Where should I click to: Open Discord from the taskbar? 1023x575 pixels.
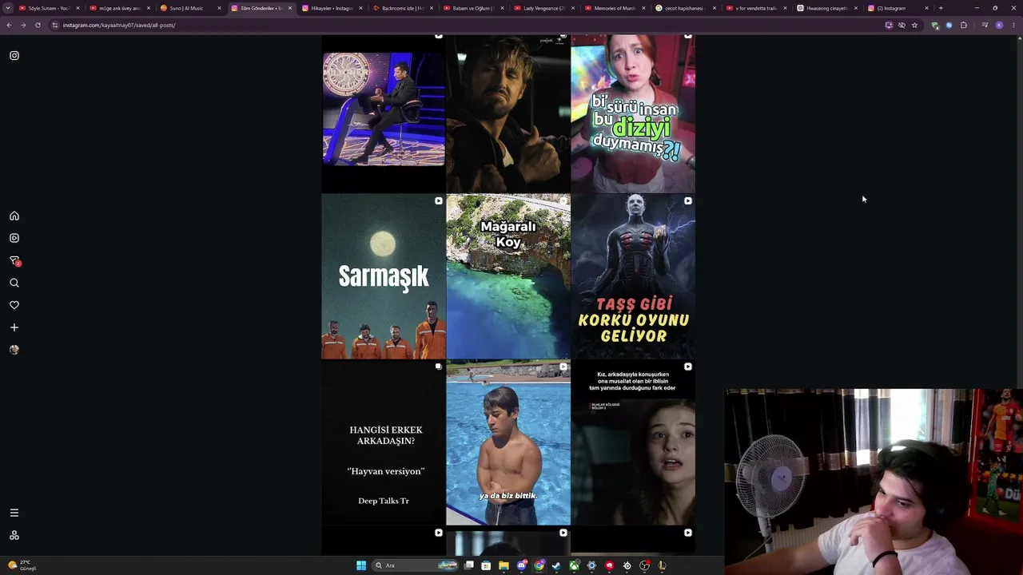coord(521,565)
